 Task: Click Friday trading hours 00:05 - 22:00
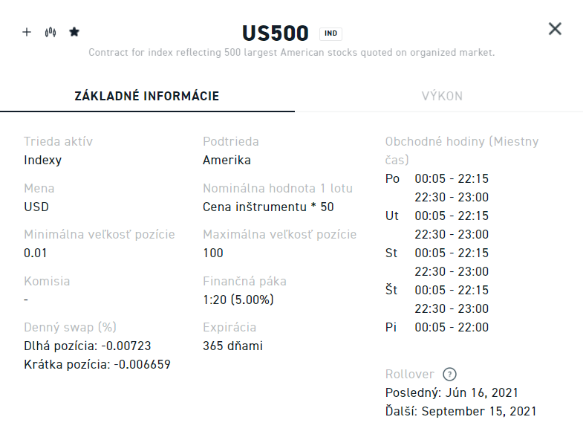tap(452, 327)
